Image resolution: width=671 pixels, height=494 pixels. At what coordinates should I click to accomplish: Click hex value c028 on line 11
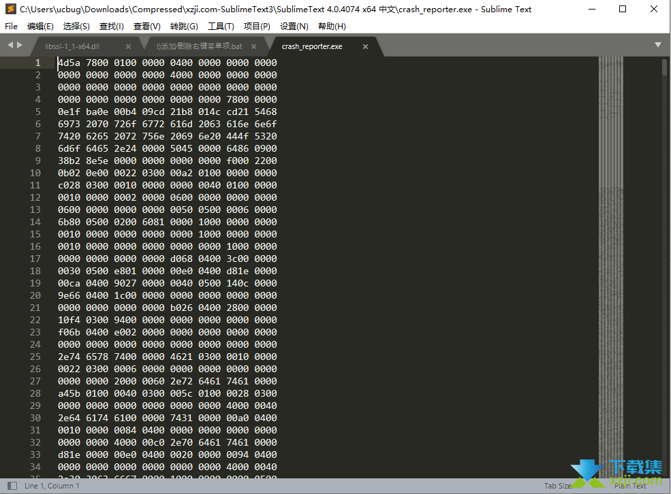69,186
